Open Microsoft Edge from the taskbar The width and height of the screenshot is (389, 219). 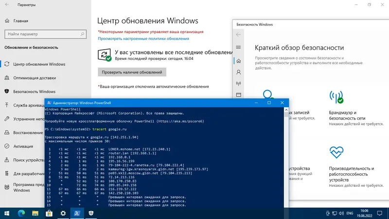tap(21, 213)
